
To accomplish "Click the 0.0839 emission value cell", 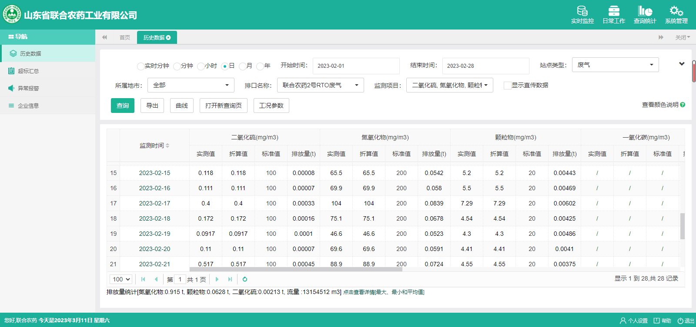I will (x=434, y=203).
